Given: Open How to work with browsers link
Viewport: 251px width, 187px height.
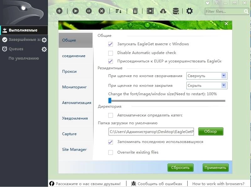Looking at the screenshot, I should (218, 184).
